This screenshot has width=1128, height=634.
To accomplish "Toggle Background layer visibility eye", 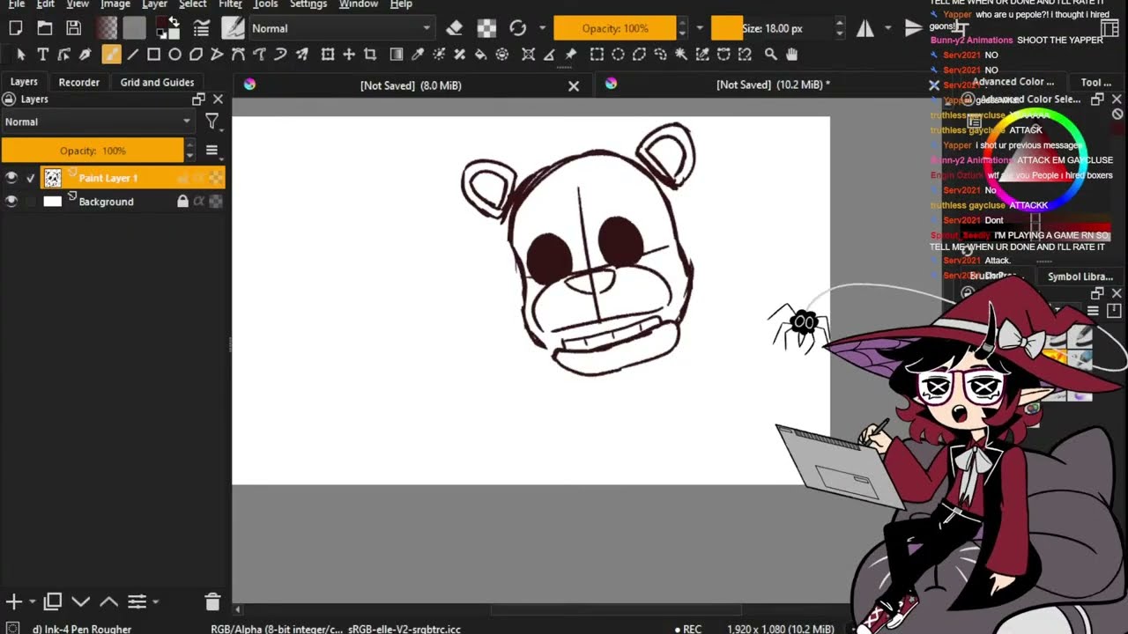I will coord(11,202).
